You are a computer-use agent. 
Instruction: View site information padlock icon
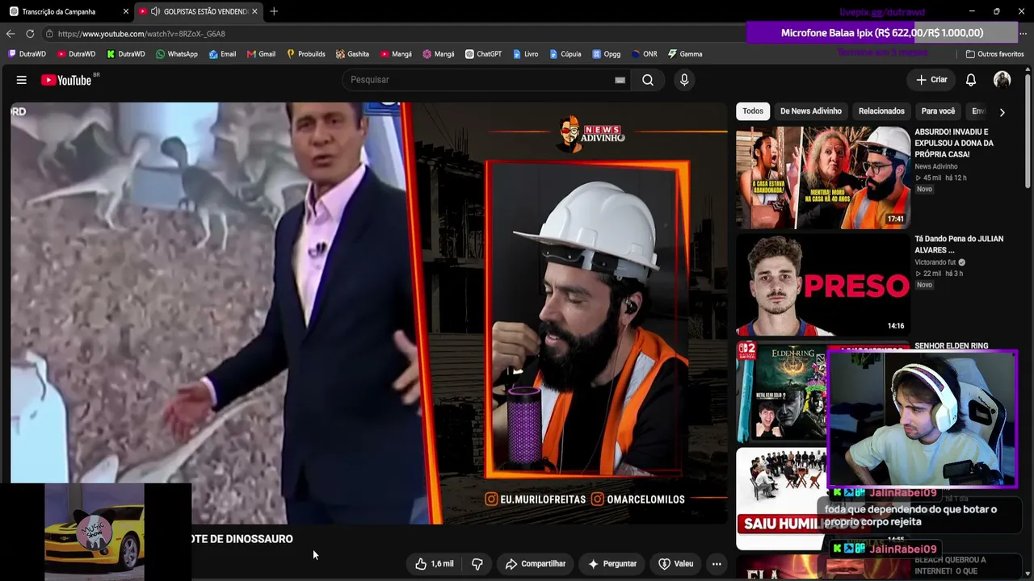coord(49,34)
